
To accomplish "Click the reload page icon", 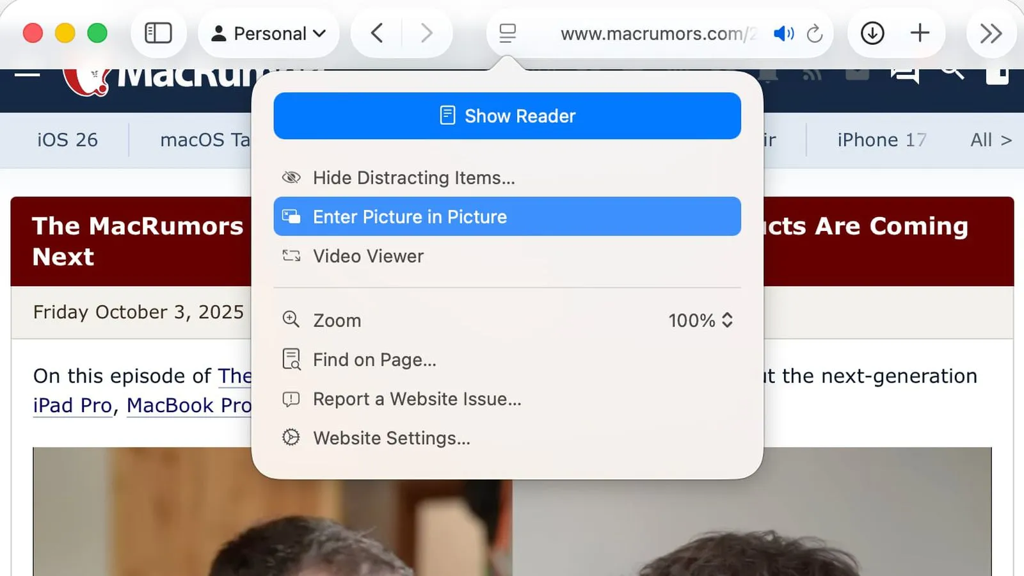I will [814, 33].
